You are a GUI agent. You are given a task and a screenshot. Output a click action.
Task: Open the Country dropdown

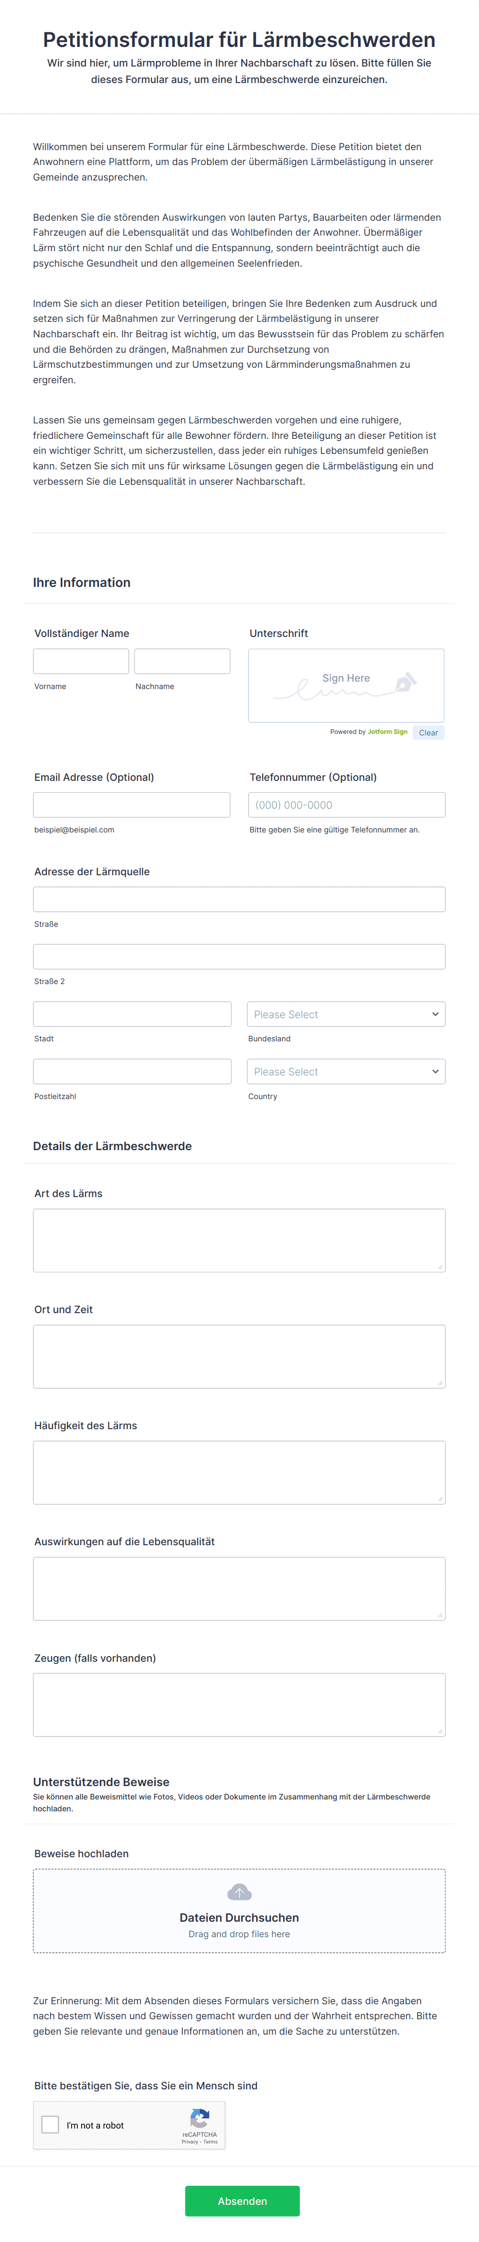(x=346, y=1071)
